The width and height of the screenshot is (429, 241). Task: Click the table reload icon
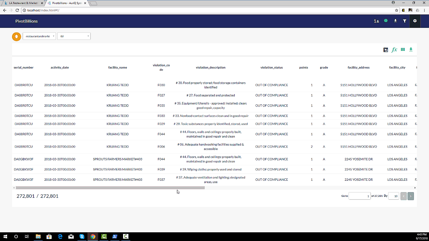click(x=386, y=50)
